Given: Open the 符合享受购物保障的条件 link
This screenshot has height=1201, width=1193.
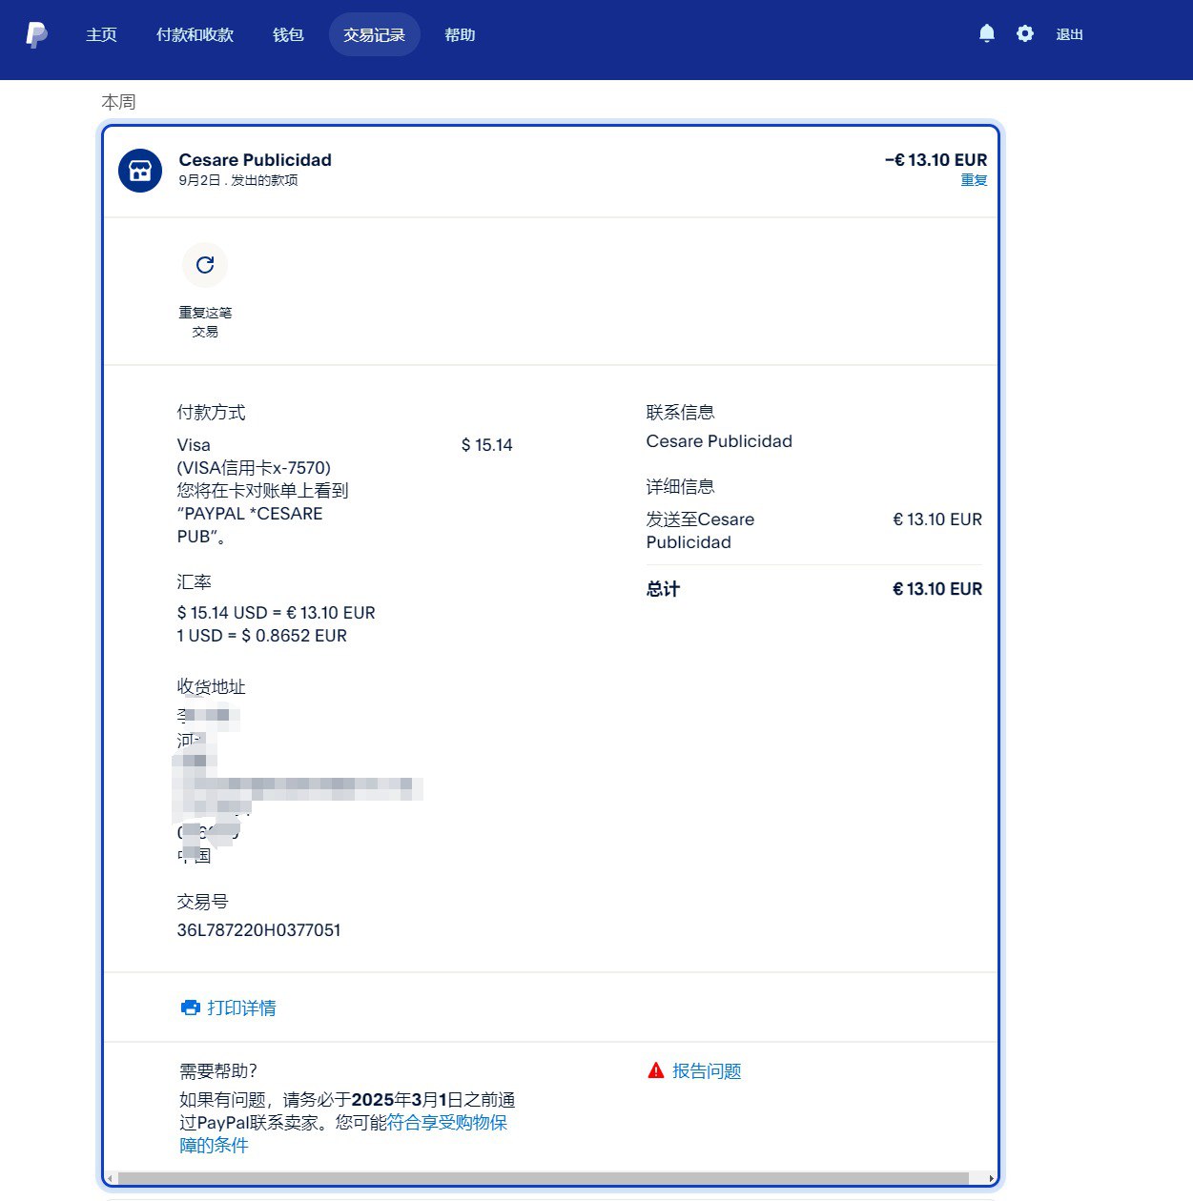Looking at the screenshot, I should pyautogui.click(x=446, y=1123).
